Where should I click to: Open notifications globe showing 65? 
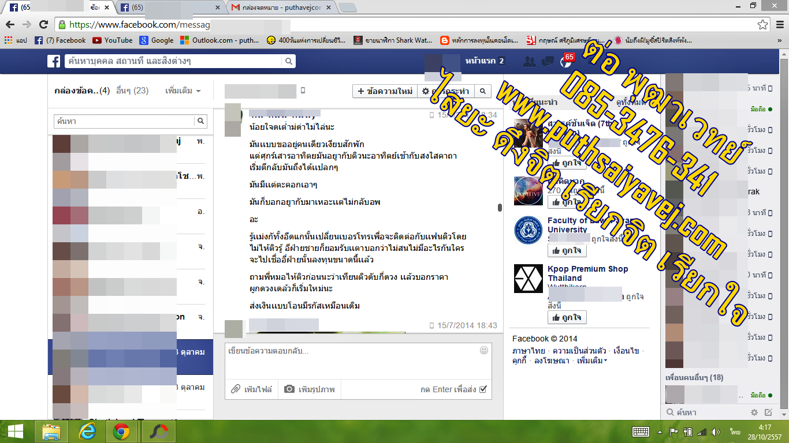tap(566, 62)
